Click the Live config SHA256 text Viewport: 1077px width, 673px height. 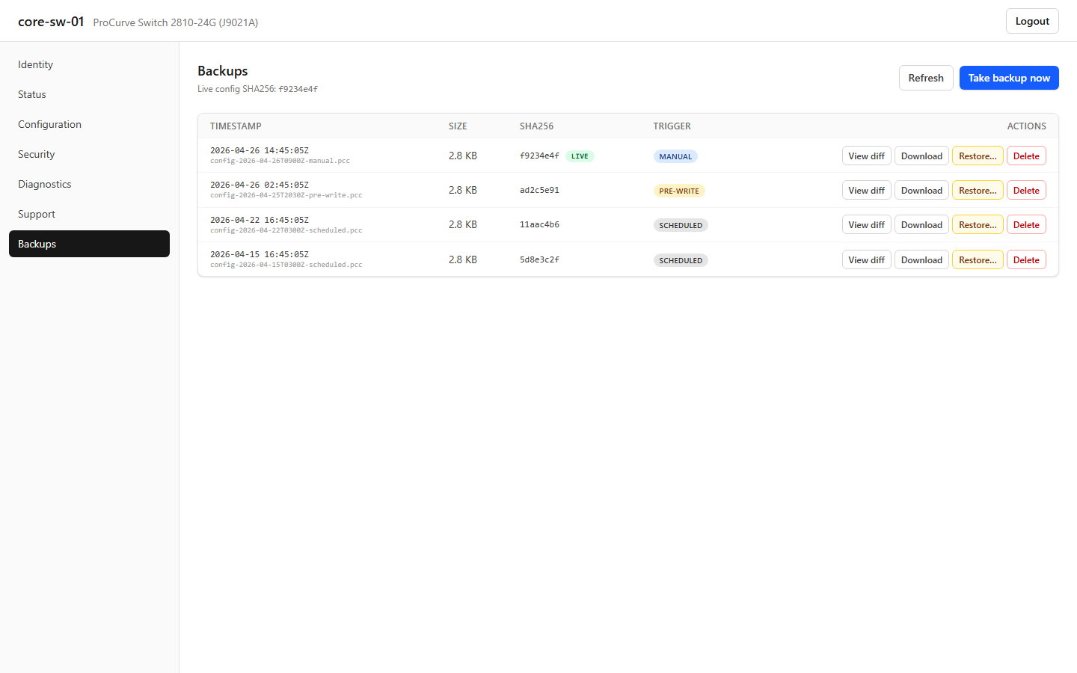[257, 89]
